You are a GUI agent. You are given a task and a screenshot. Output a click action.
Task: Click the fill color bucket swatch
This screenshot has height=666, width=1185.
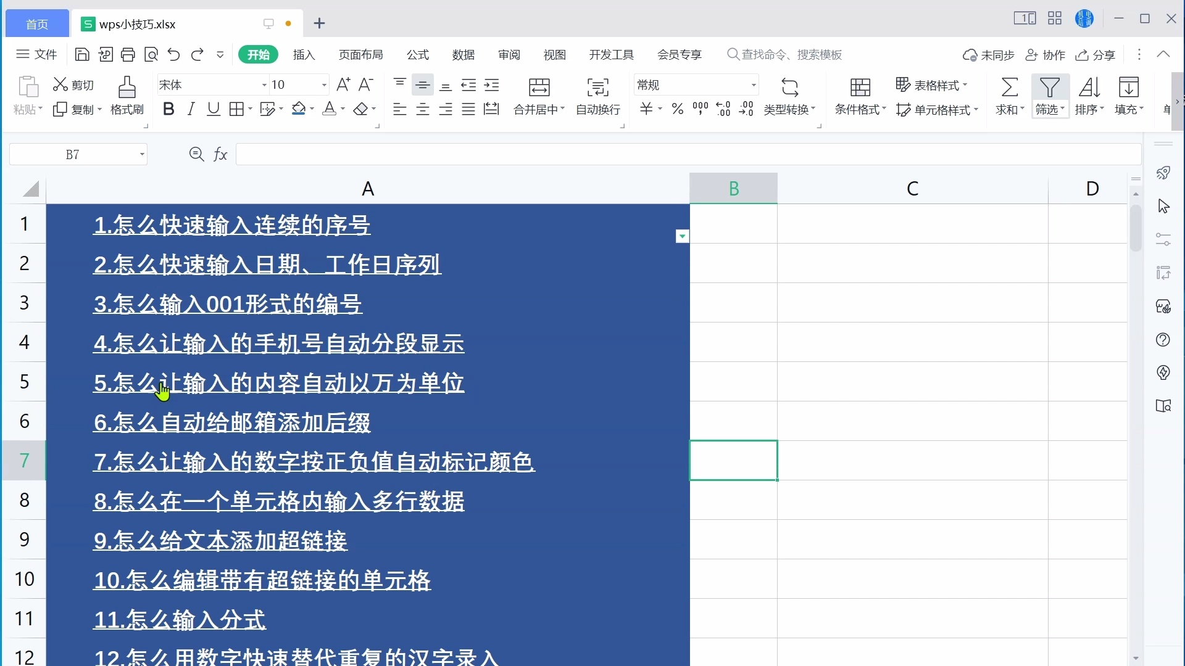coord(299,110)
